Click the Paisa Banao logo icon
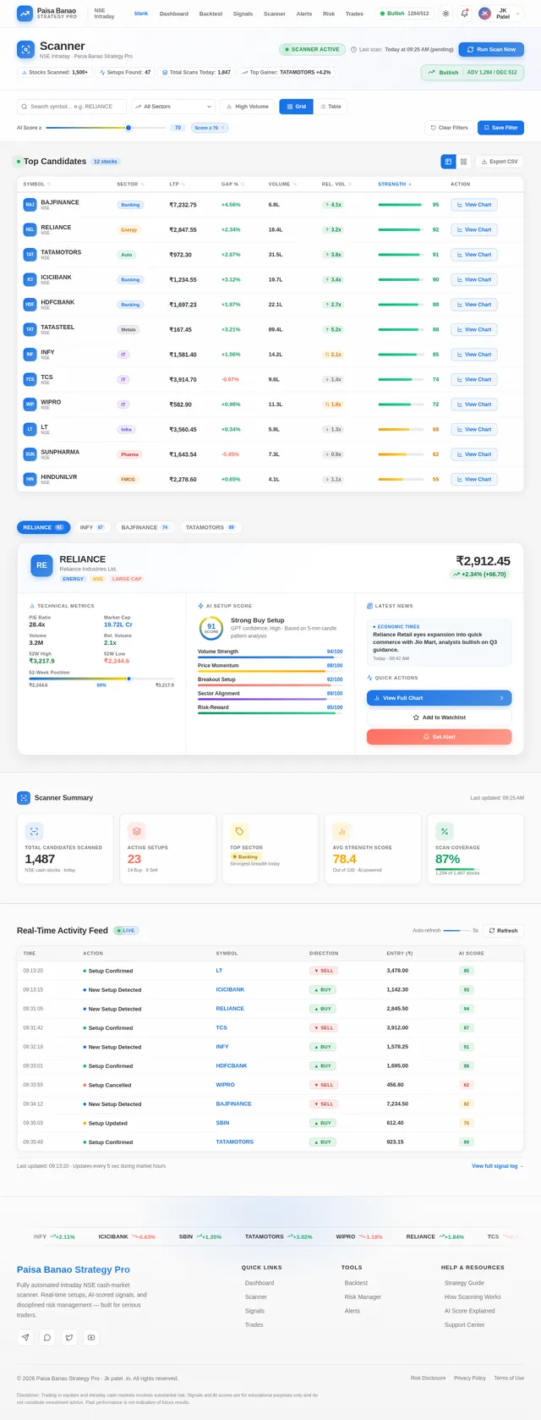 (25, 14)
